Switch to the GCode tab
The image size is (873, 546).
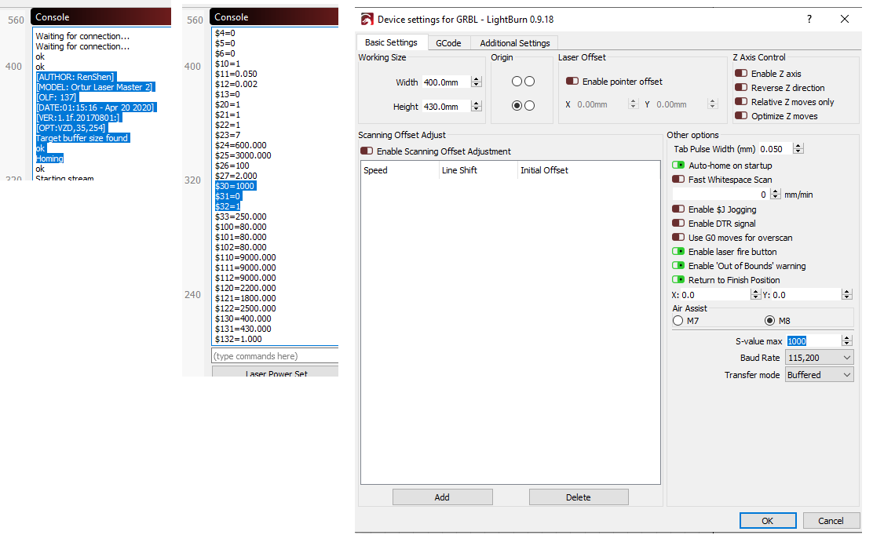pos(449,43)
